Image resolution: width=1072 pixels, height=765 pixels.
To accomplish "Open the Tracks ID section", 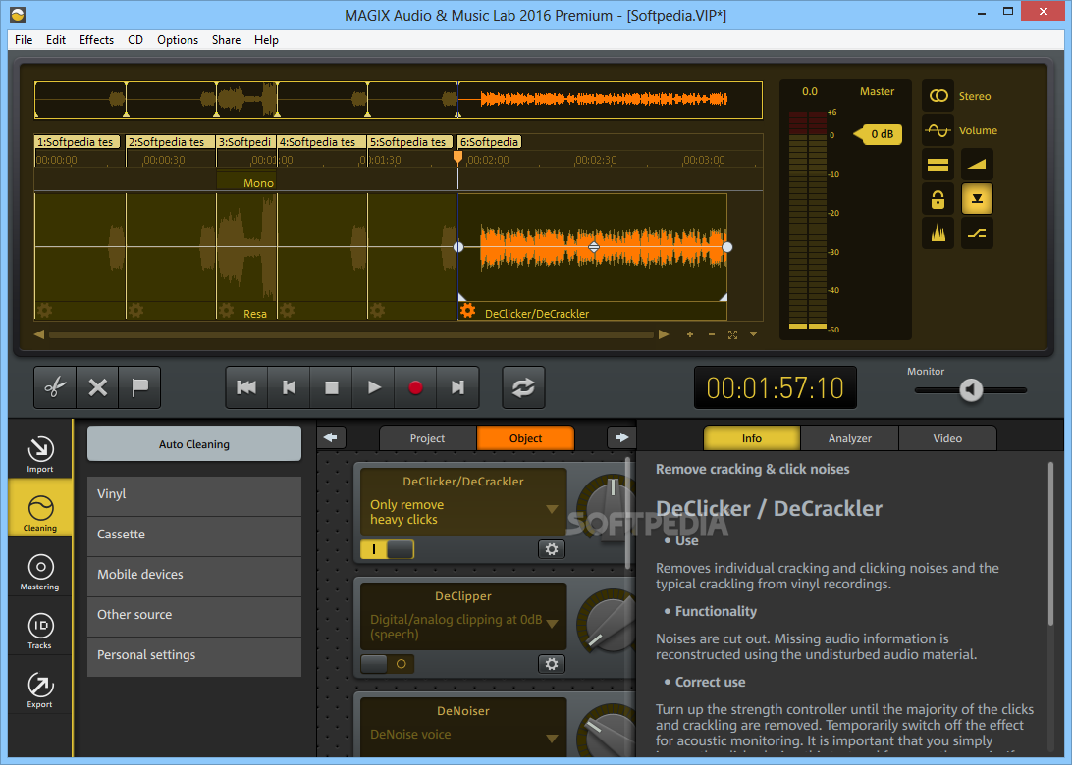I will 39,630.
